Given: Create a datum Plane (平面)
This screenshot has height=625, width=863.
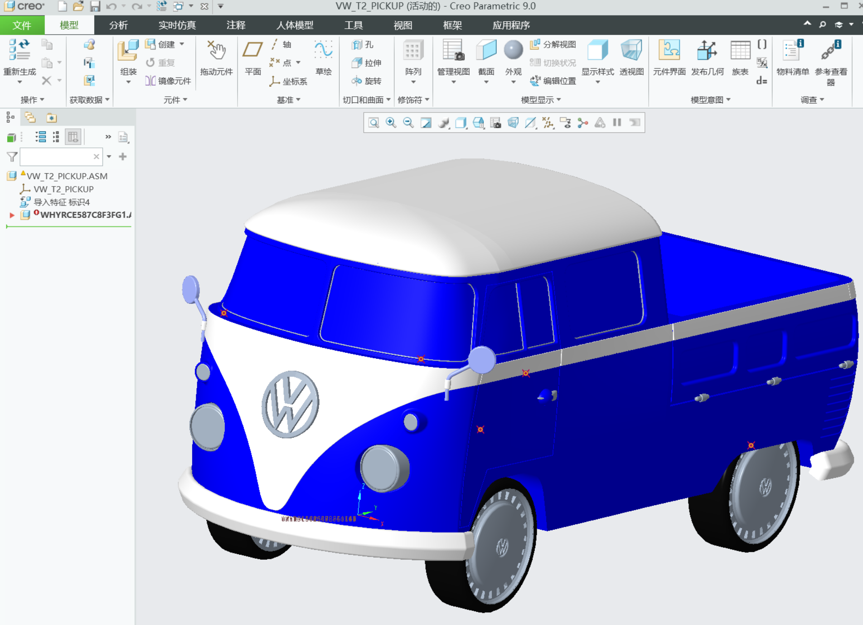Looking at the screenshot, I should (x=252, y=50).
